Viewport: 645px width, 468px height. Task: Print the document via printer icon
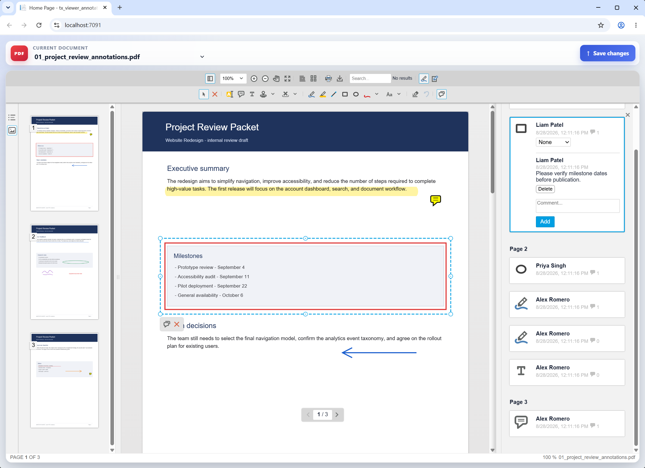pyautogui.click(x=328, y=78)
